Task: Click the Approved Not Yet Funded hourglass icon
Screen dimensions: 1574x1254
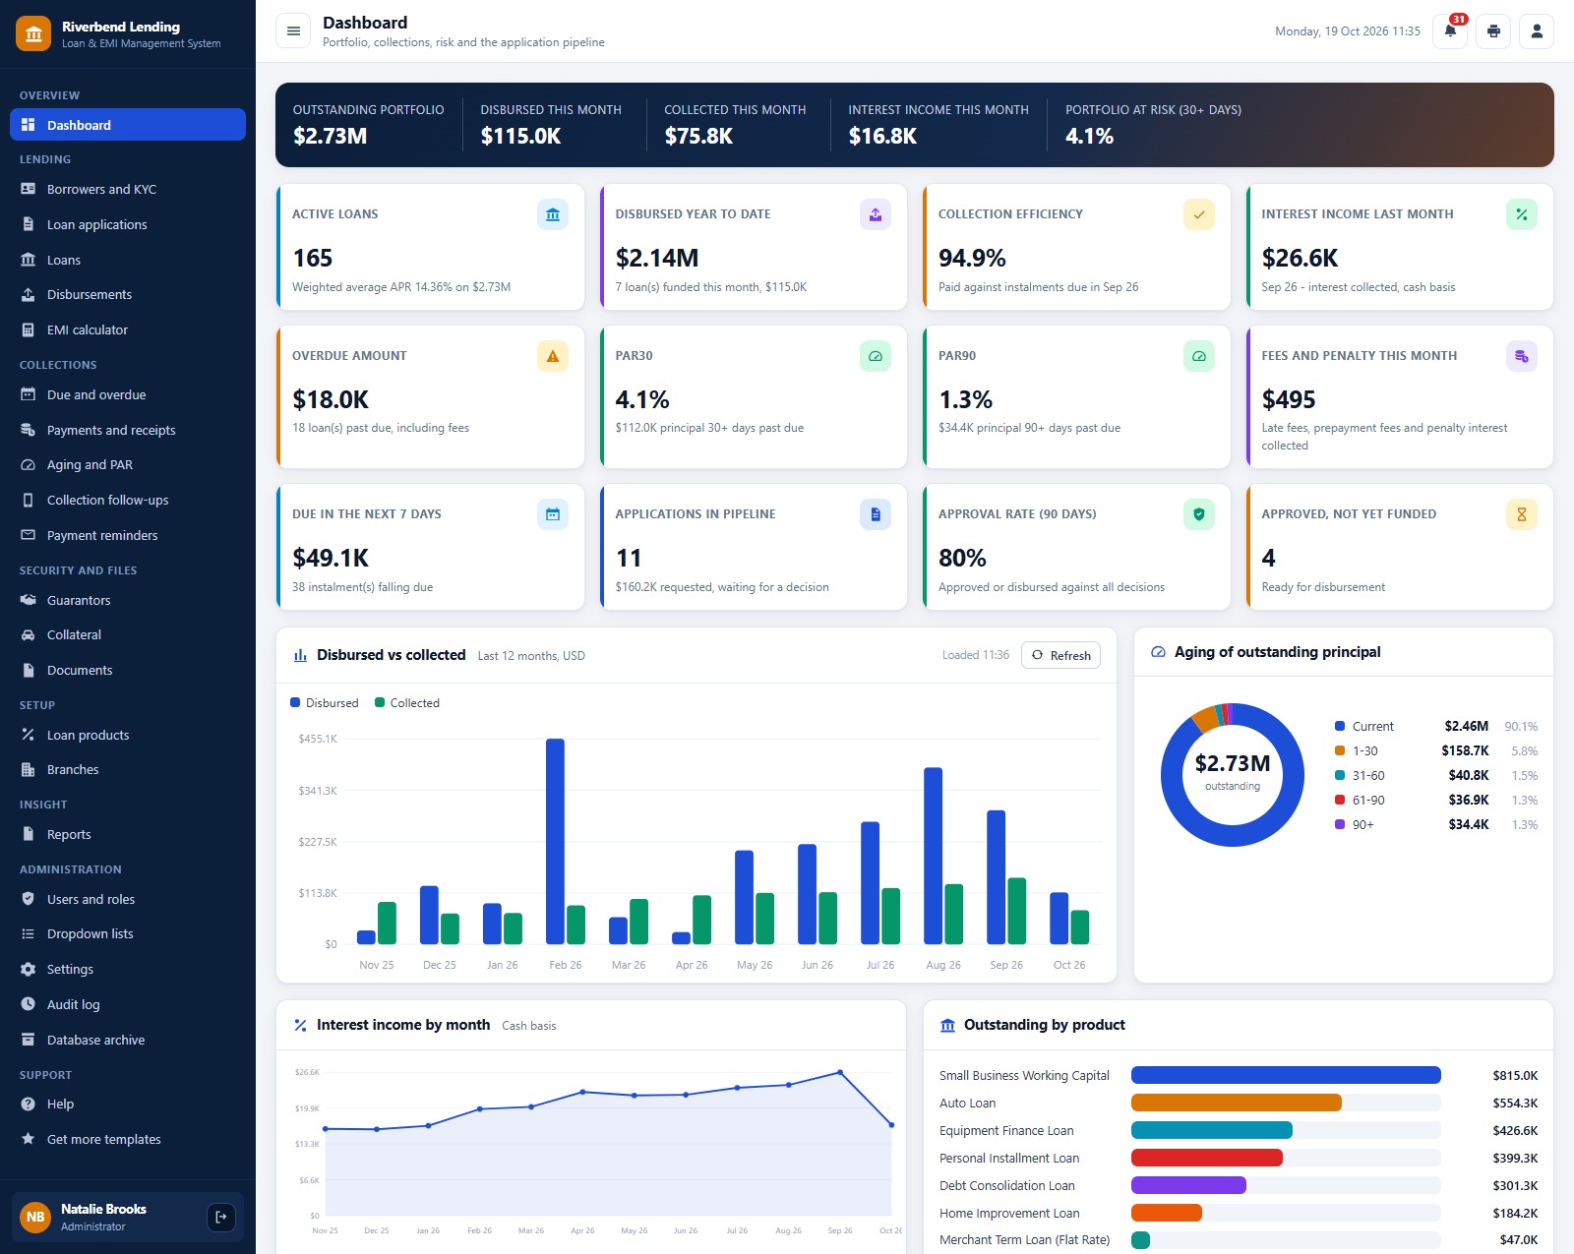Action: point(1522,514)
